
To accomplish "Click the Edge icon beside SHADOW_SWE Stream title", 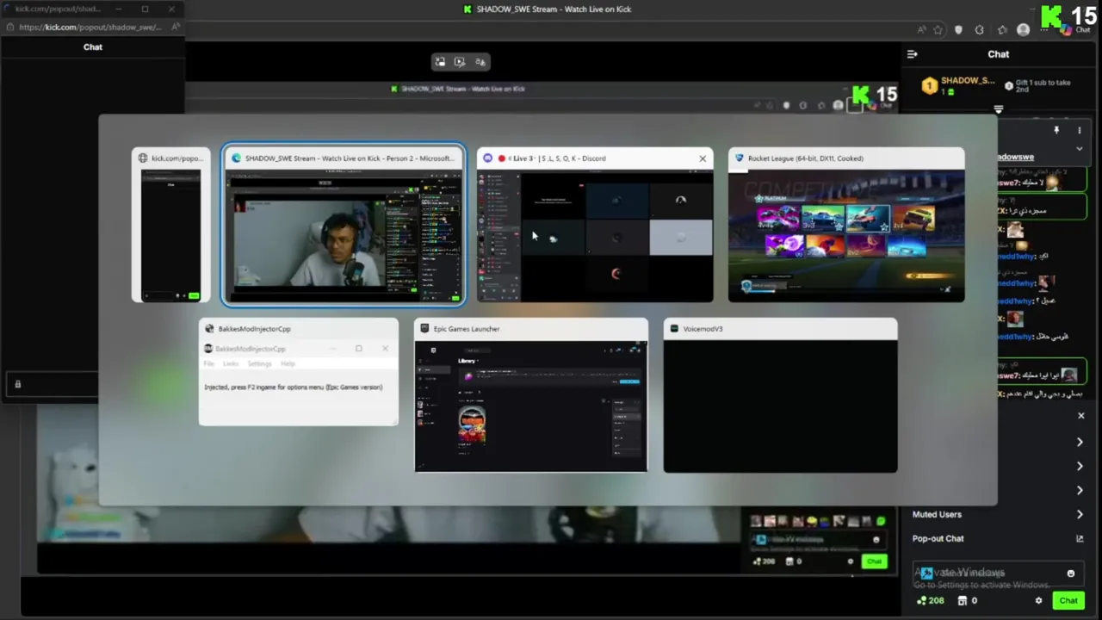I will click(237, 158).
